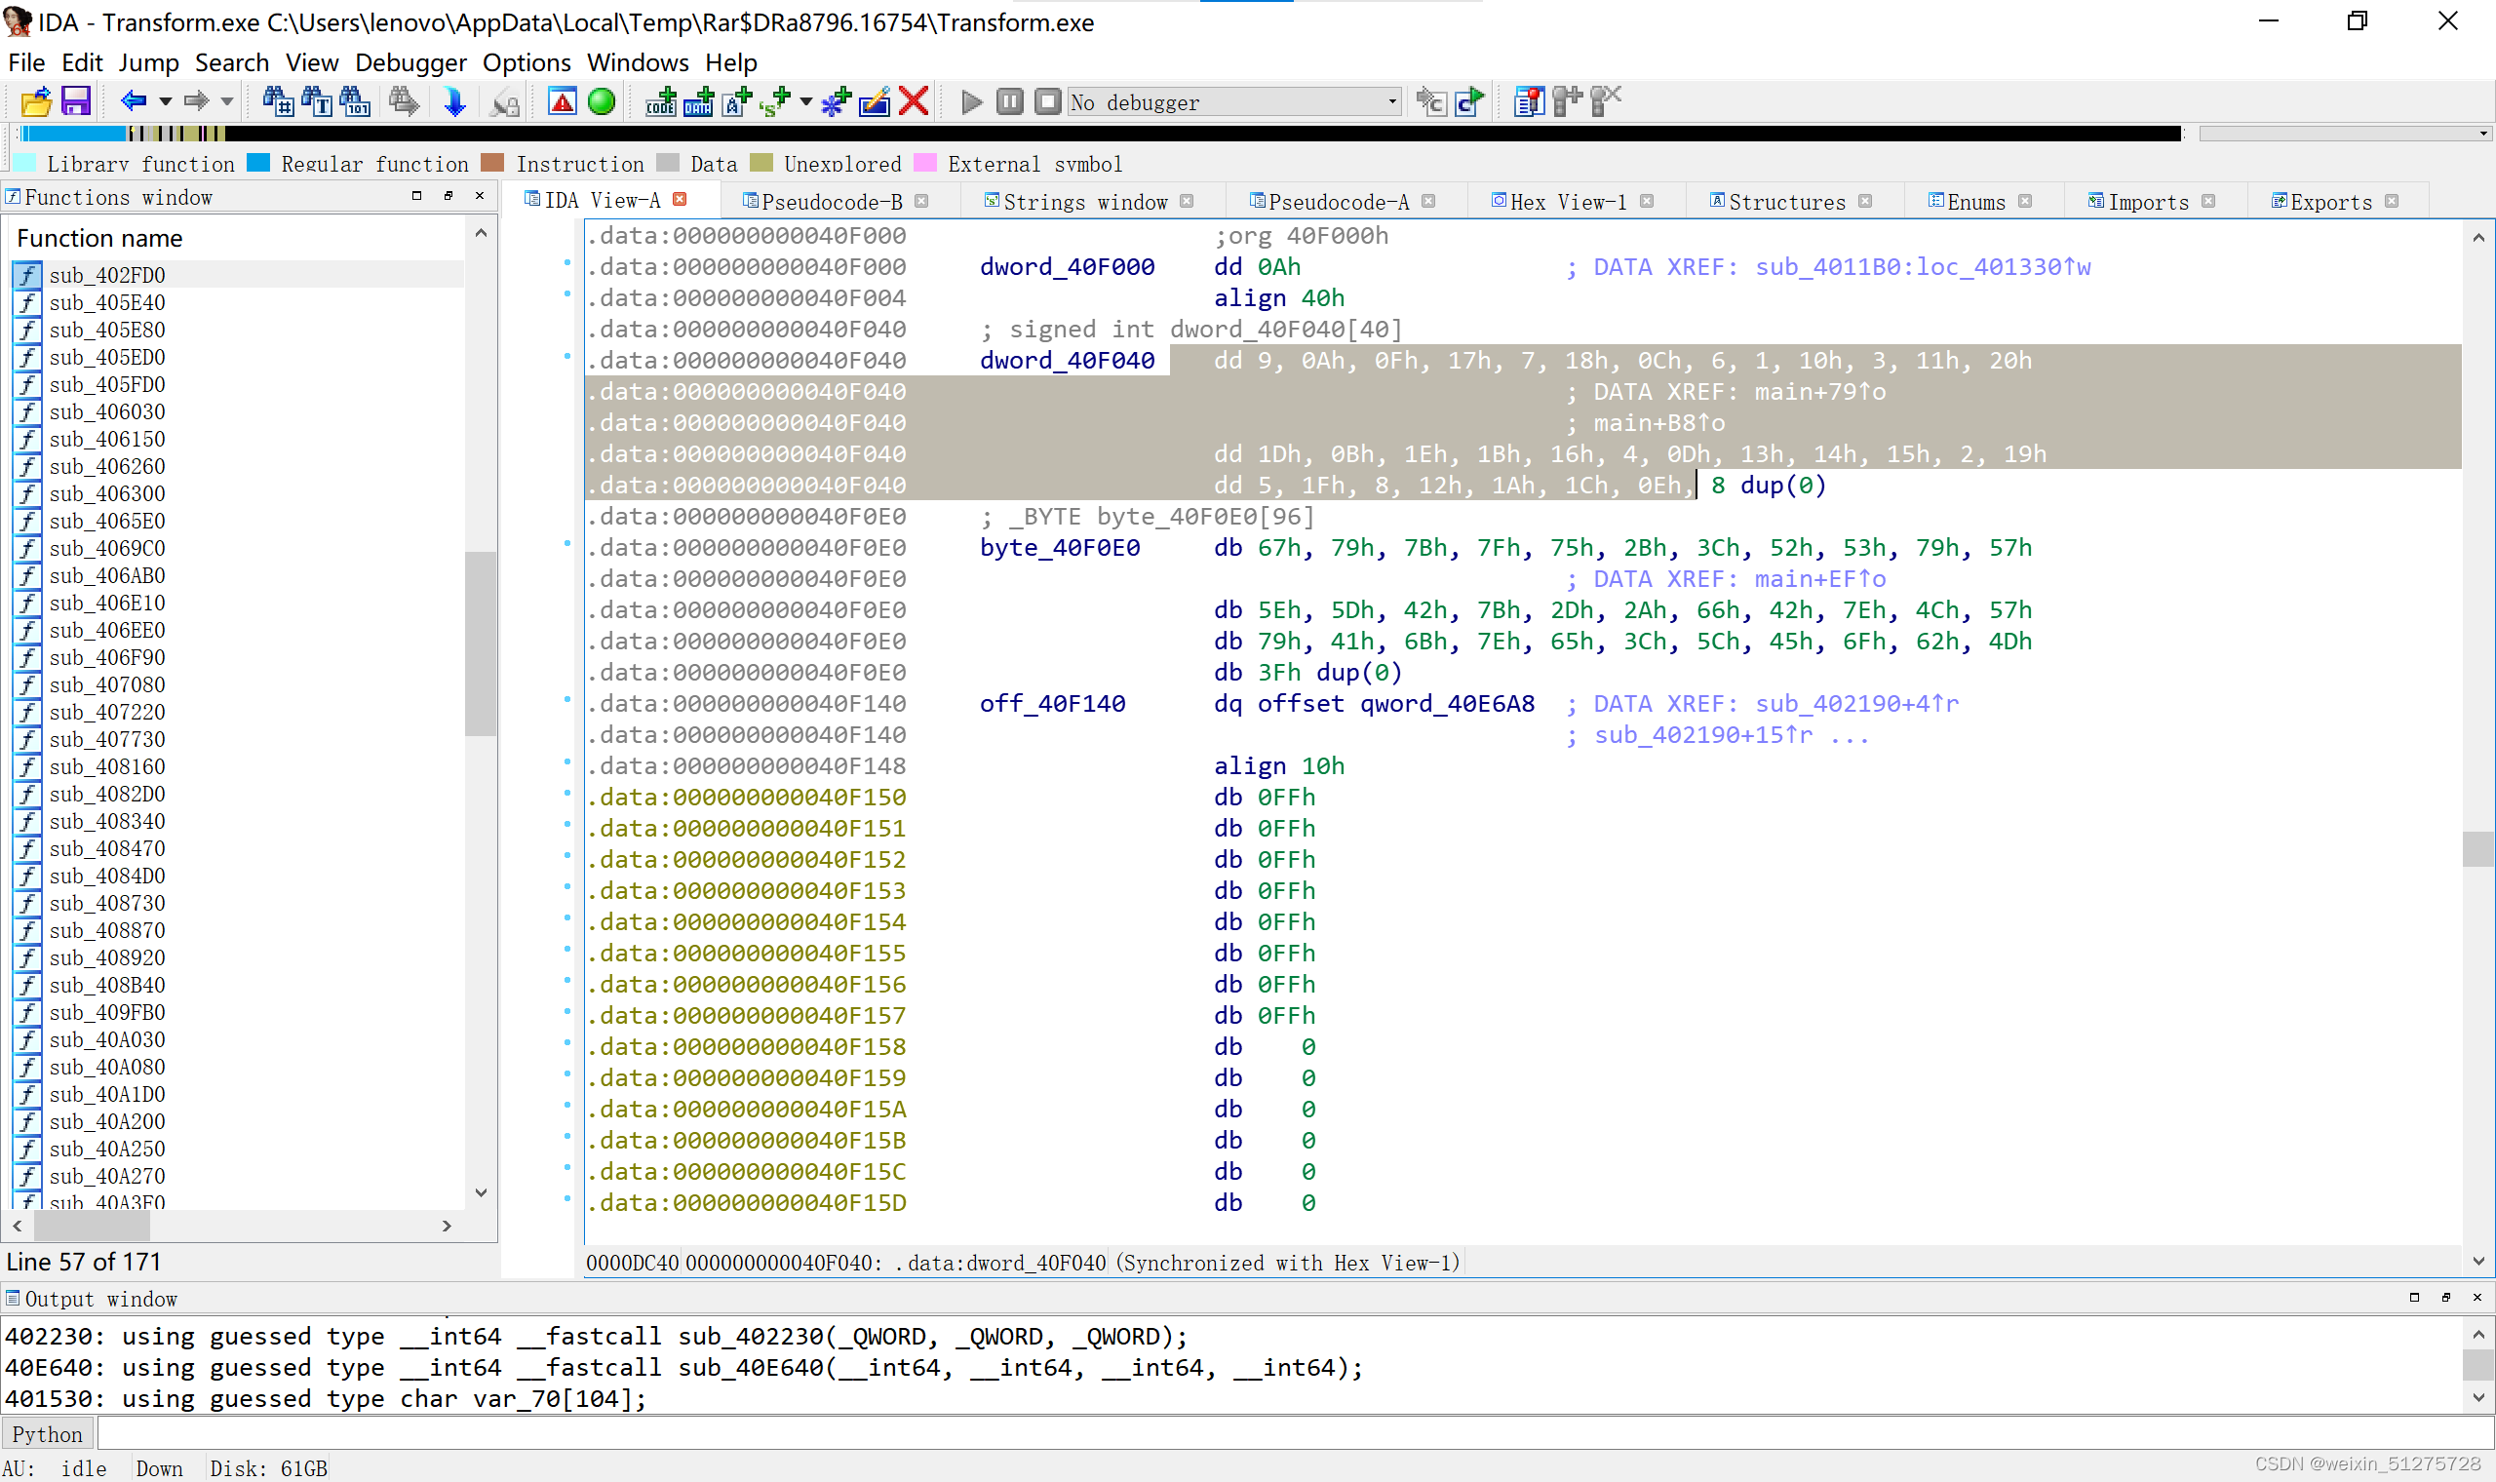2496x1482 pixels.
Task: Open the breakpoint list icon
Action: [x=1529, y=101]
